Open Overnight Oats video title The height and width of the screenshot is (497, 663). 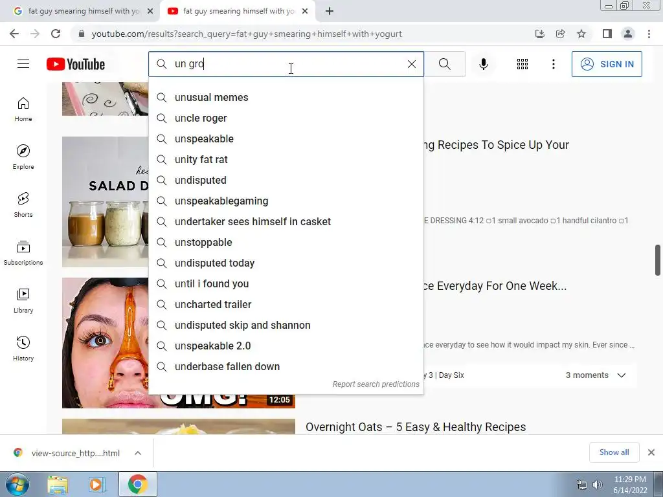416,427
